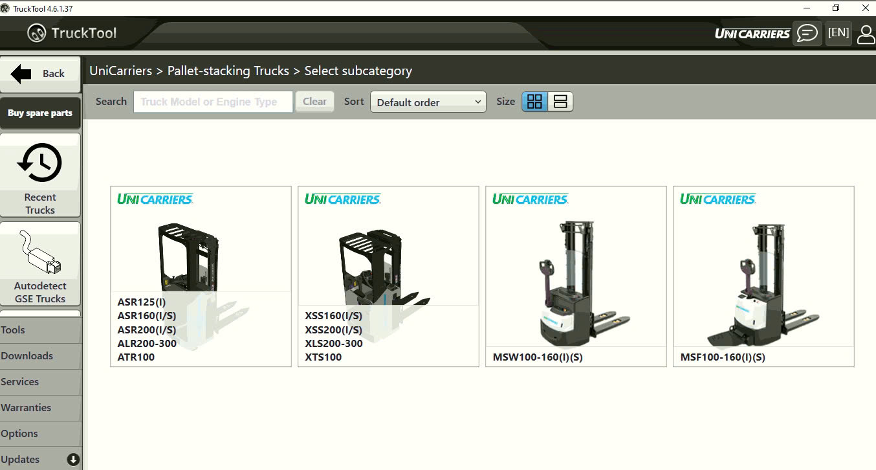The height and width of the screenshot is (470, 876).
Task: Focus the truck model search field
Action: click(x=213, y=102)
